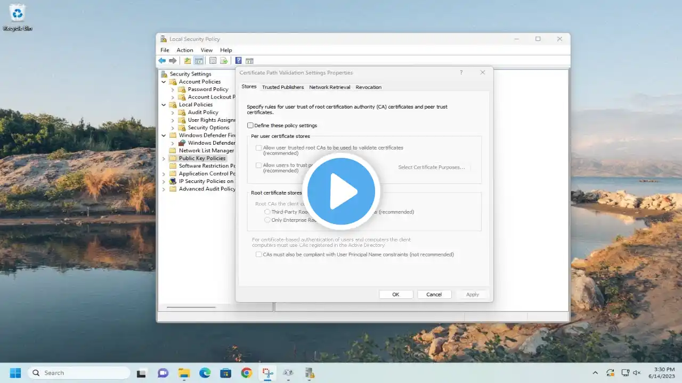682x383 pixels.
Task: Click the Back arrow in the toolbar
Action: click(x=162, y=61)
